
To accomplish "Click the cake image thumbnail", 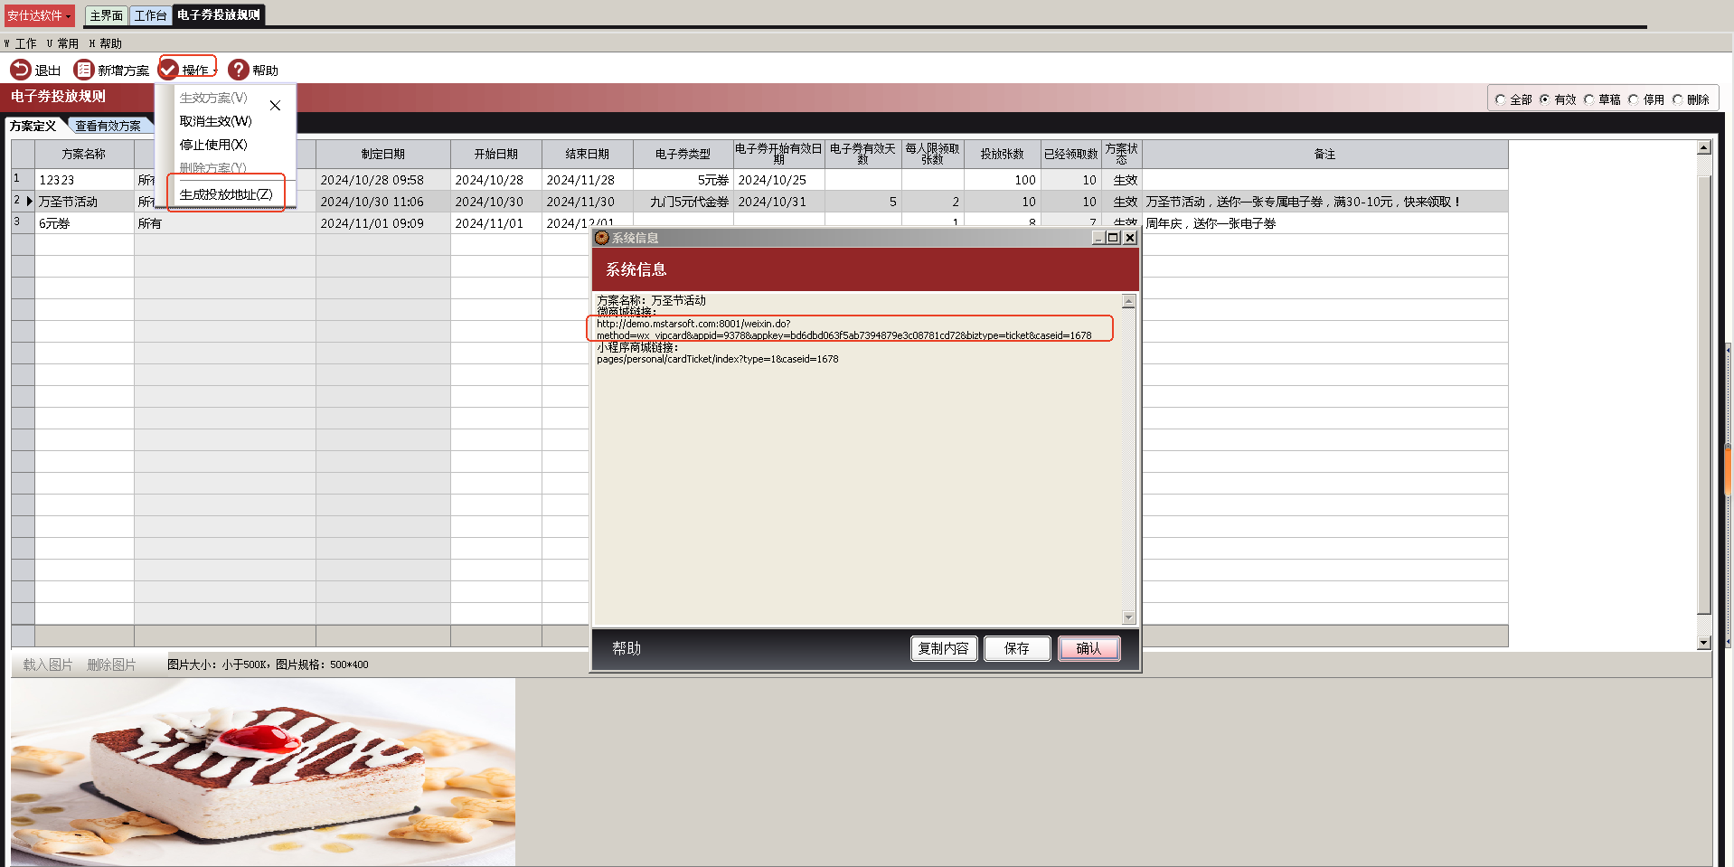I will pos(262,772).
